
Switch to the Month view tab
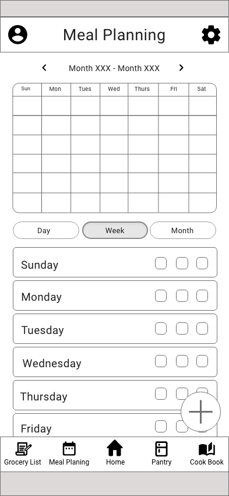pyautogui.click(x=183, y=230)
